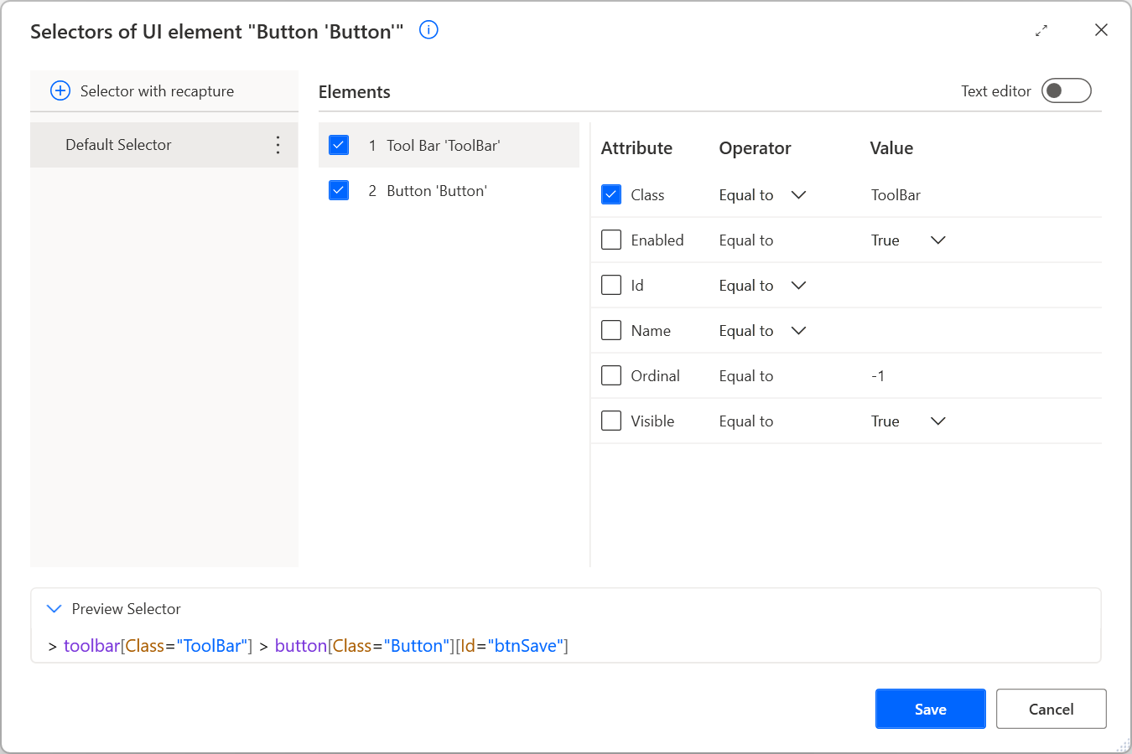Collapse the Preview Selector chevron
Viewport: 1132px width, 754px height.
coord(54,609)
